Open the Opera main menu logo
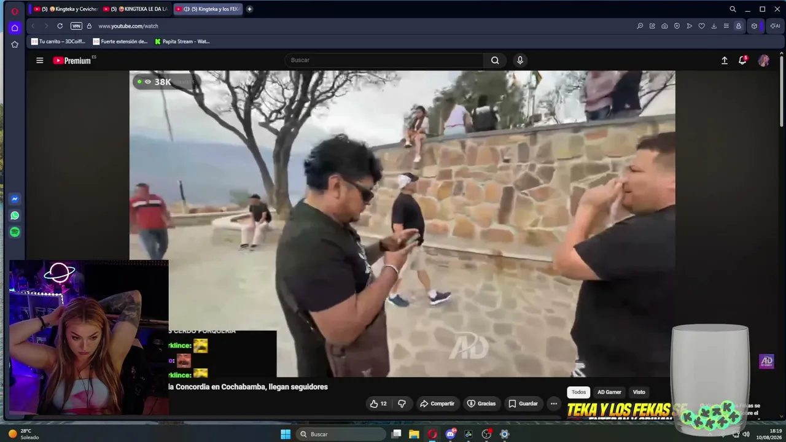The width and height of the screenshot is (786, 442). [15, 10]
